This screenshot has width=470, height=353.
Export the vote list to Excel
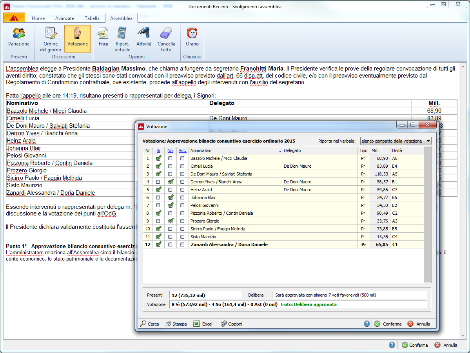click(x=203, y=324)
